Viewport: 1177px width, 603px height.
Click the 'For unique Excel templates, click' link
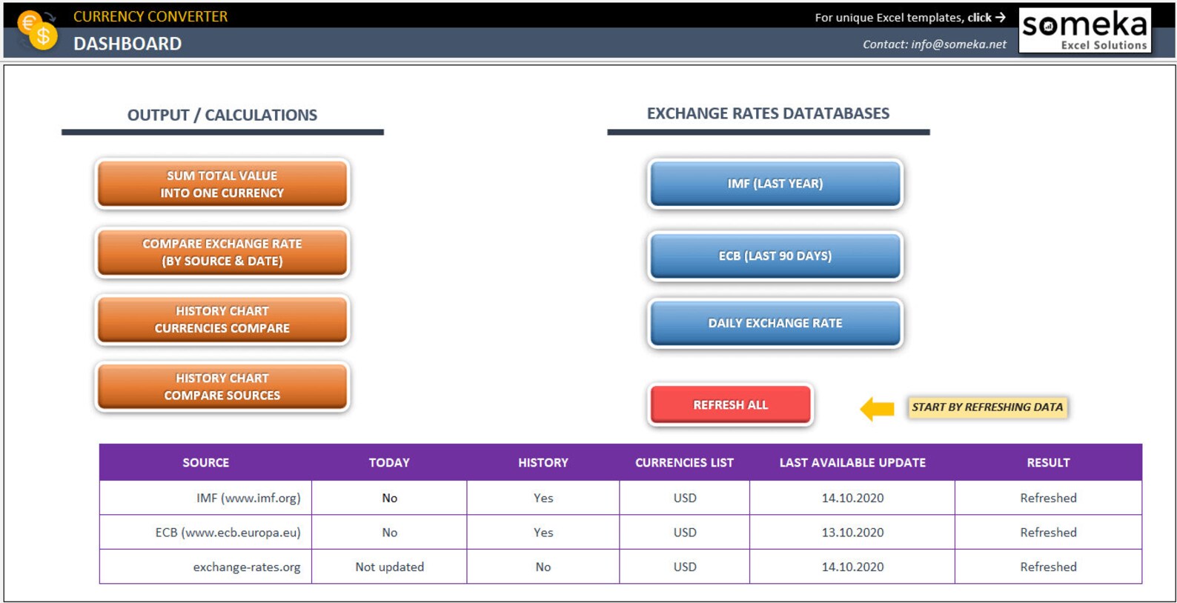click(x=910, y=17)
